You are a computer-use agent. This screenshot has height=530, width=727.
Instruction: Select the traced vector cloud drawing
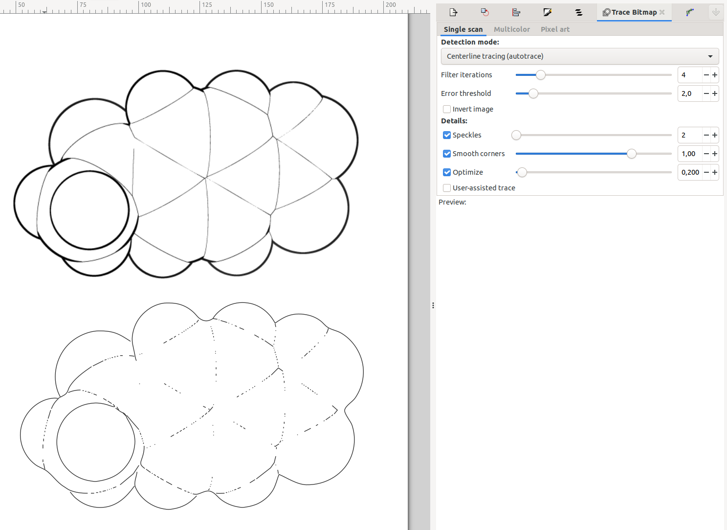(x=192, y=406)
